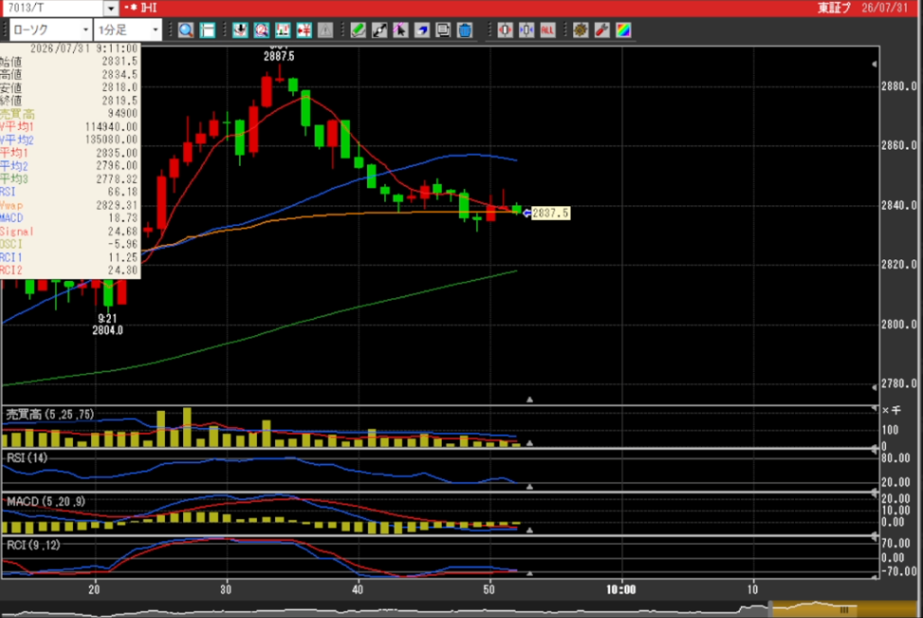923x618 pixels.
Task: Click the triangle marker under MACD panel
Action: 530,531
